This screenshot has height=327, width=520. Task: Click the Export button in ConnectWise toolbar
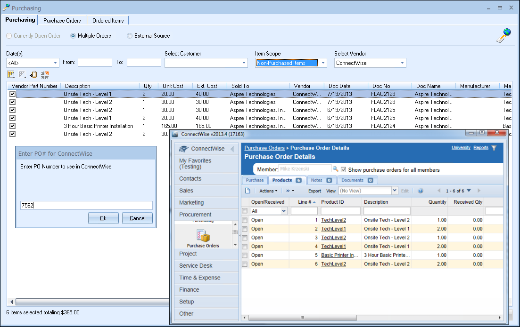[x=314, y=191]
